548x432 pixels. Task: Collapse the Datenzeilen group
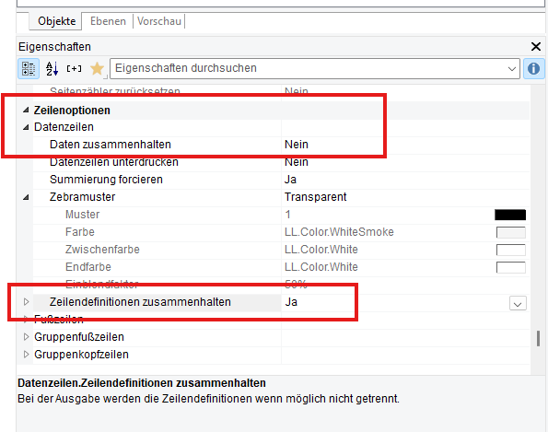[x=26, y=127]
